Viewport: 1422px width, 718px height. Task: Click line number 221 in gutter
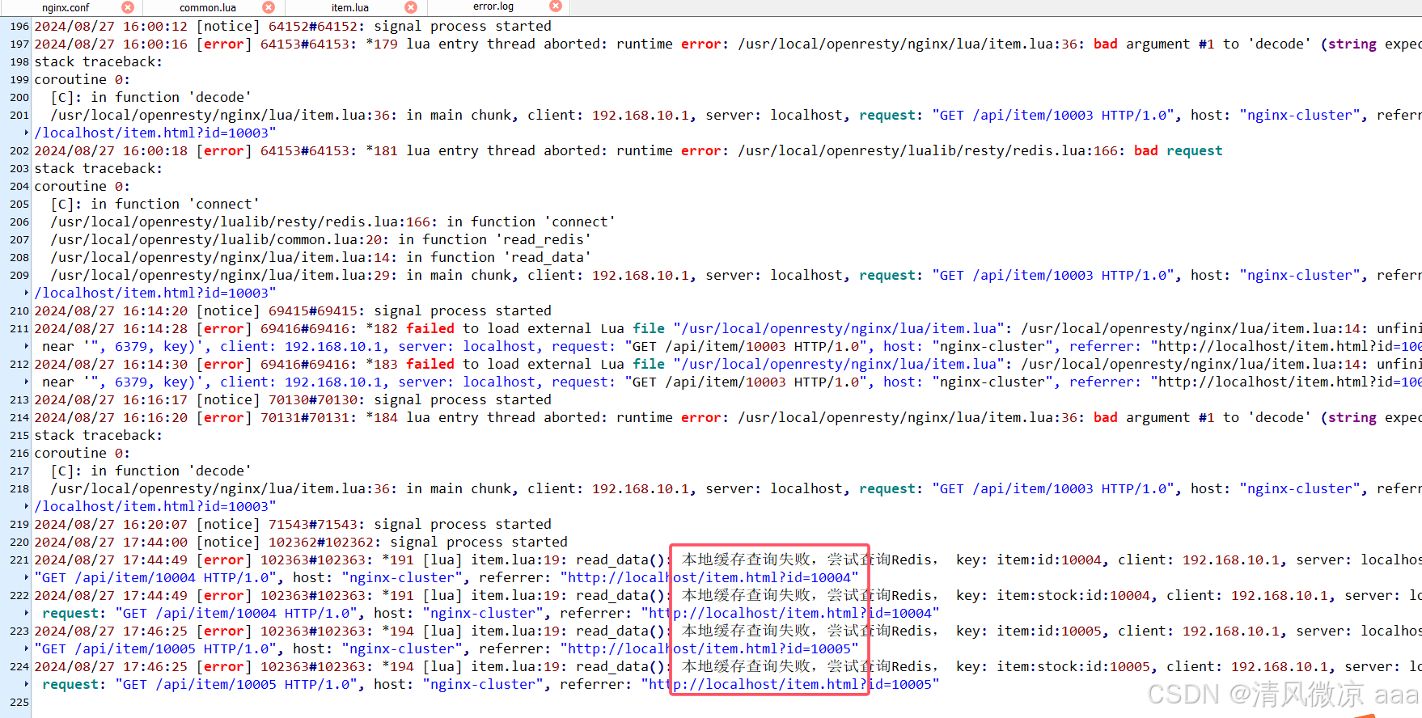[x=19, y=560]
